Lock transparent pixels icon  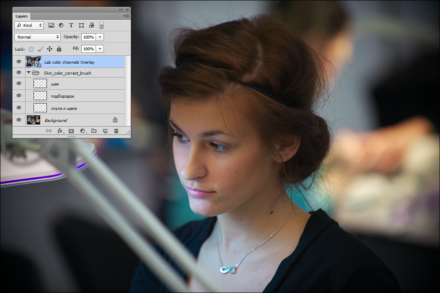[31, 49]
